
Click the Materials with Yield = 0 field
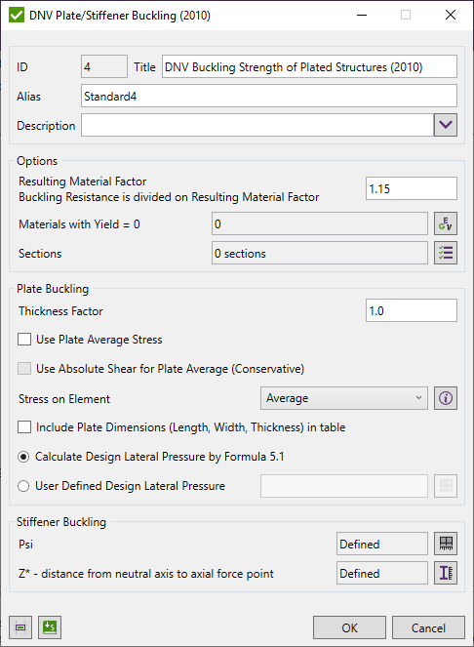tap(320, 223)
